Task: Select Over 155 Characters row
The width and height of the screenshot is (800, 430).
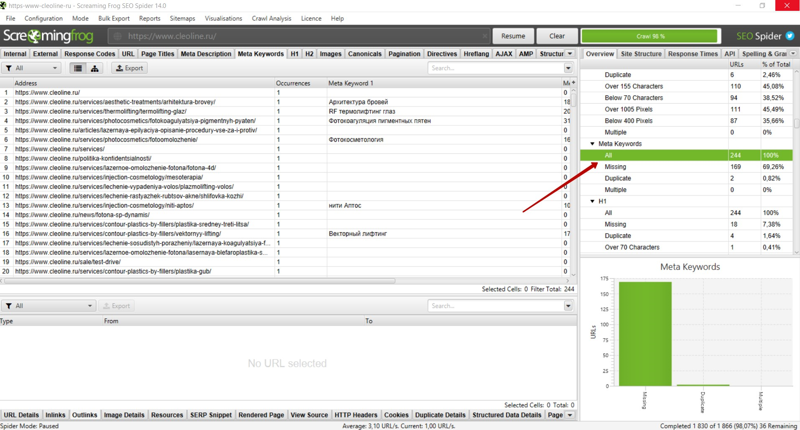Action: point(686,87)
